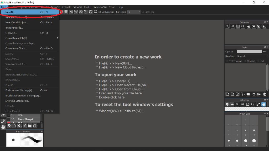Select the Eyedropper tool in left toolbar
Image resolution: width=269 pixels, height=151 pixels.
click(3, 121)
